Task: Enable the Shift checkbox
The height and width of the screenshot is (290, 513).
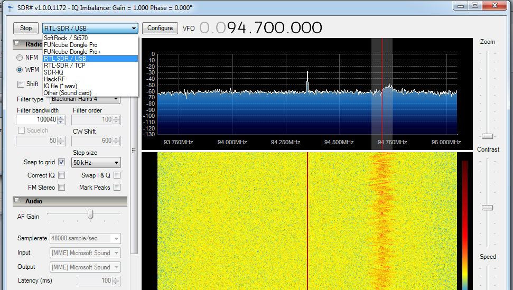Action: (21, 84)
